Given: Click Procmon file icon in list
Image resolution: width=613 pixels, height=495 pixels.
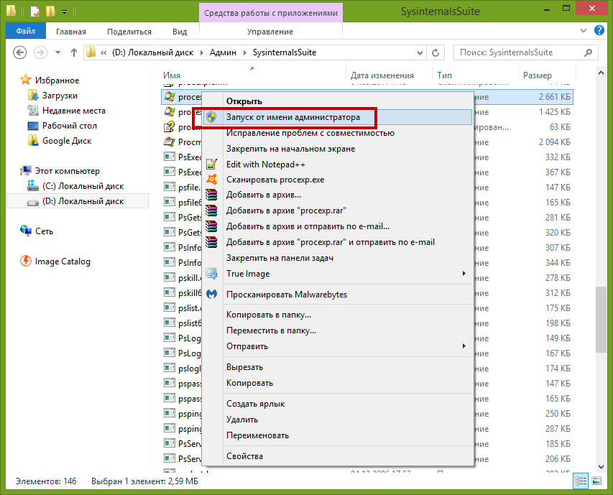Looking at the screenshot, I should tap(169, 142).
